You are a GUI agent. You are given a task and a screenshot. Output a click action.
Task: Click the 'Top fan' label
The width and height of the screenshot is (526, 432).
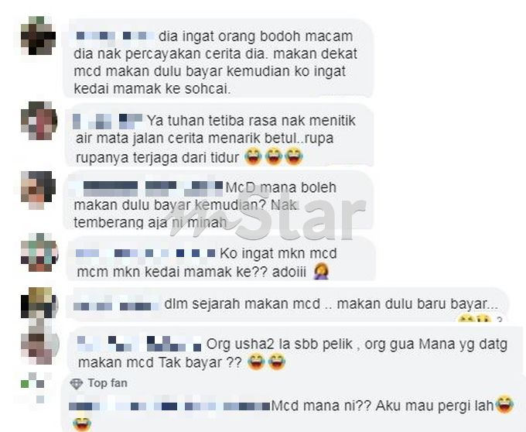(108, 383)
